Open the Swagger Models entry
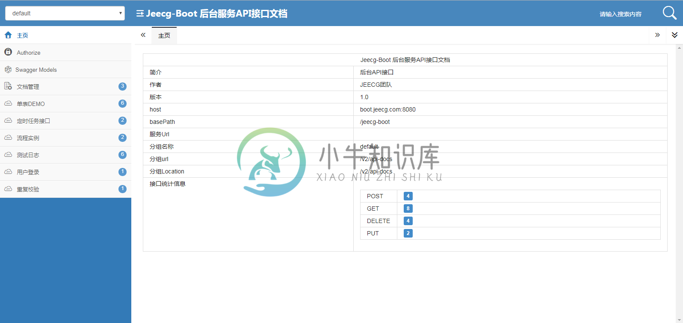Viewport: 683px width, 323px height. click(65, 69)
